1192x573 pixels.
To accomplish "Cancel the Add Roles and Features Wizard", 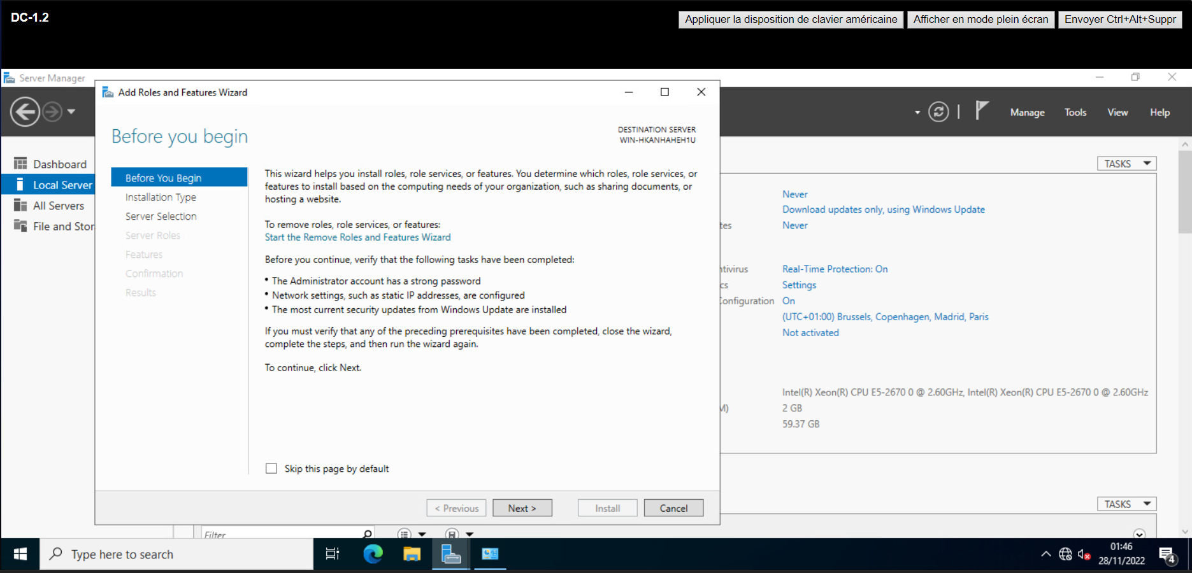I will 673,508.
